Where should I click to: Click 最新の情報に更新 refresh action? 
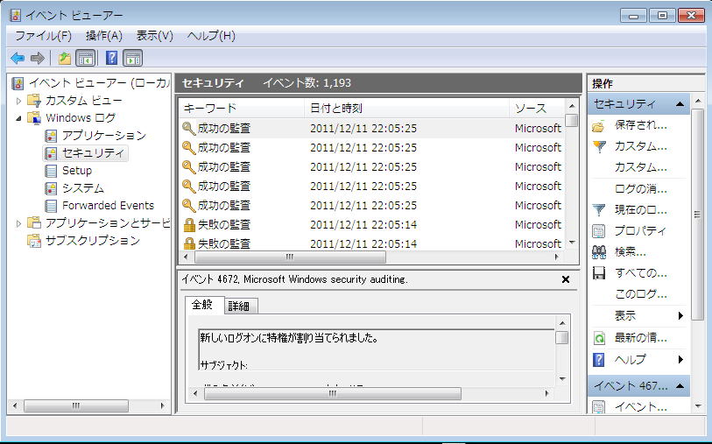(640, 338)
